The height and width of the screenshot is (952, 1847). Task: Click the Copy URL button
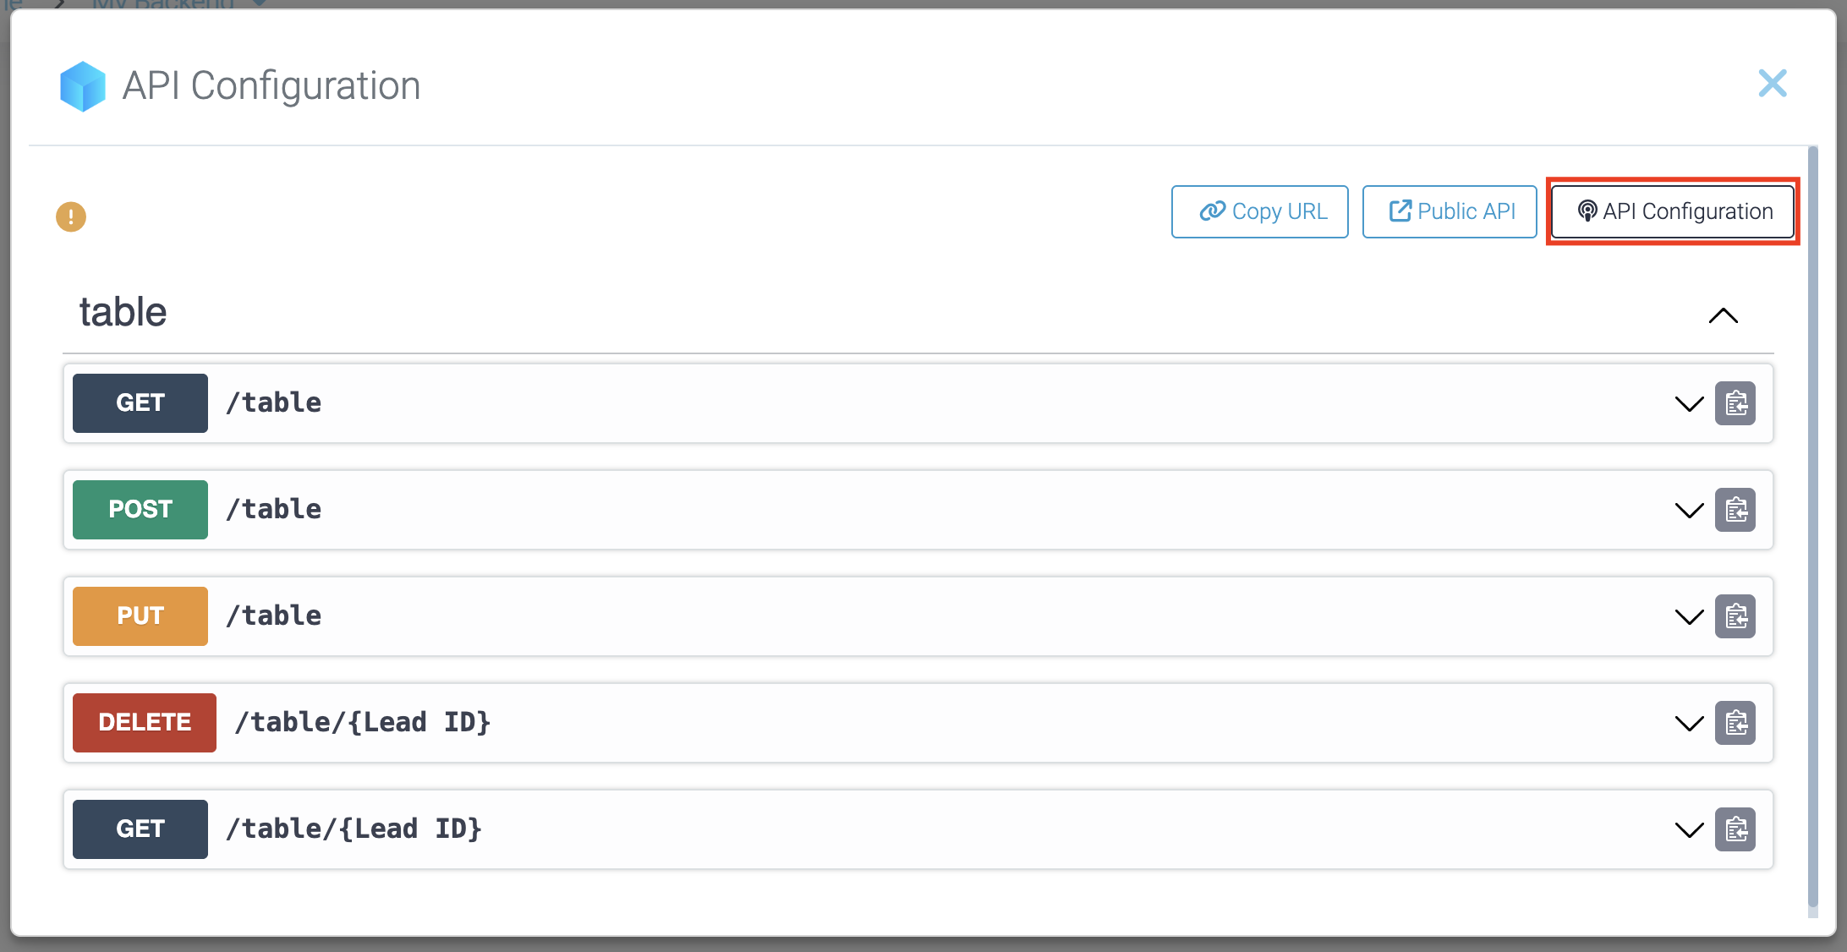1259,211
